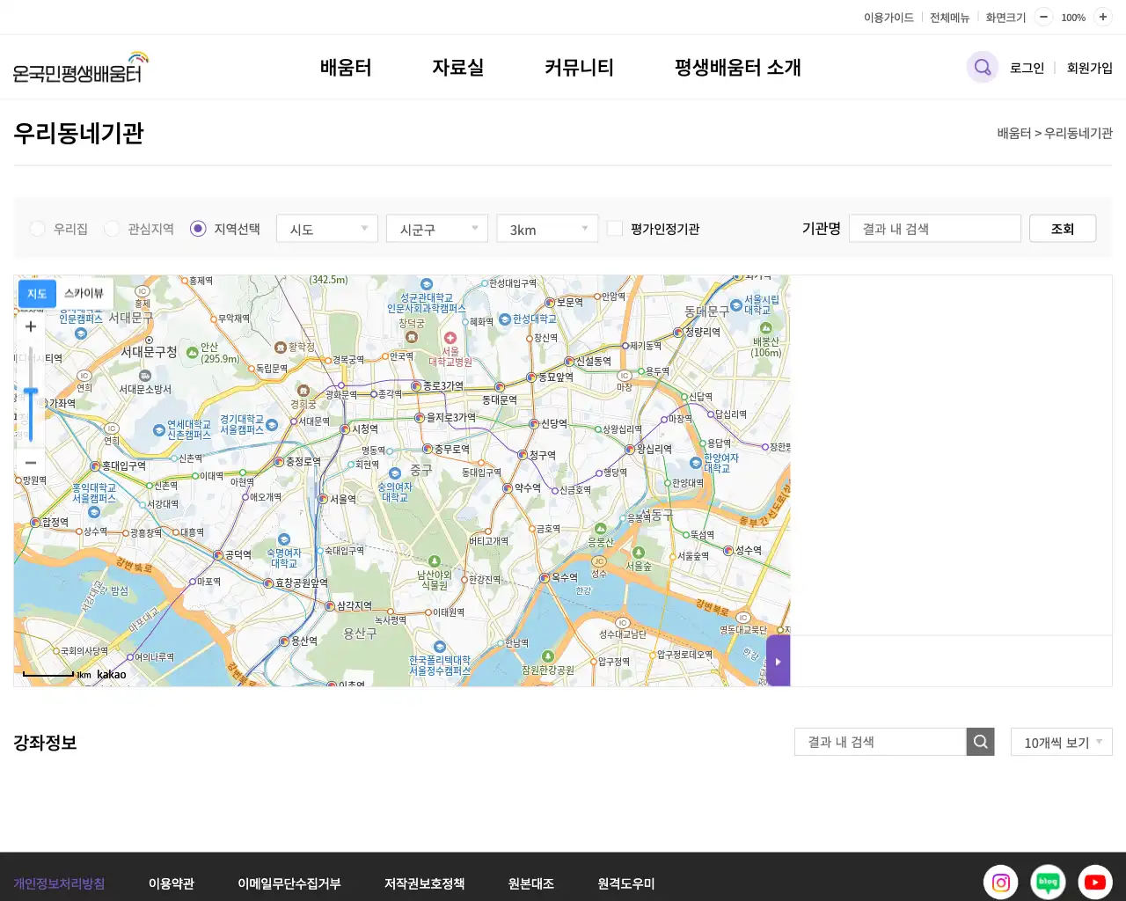
Task: Click the 서울 대학교병원 hospital marker on map
Action: pos(450,338)
